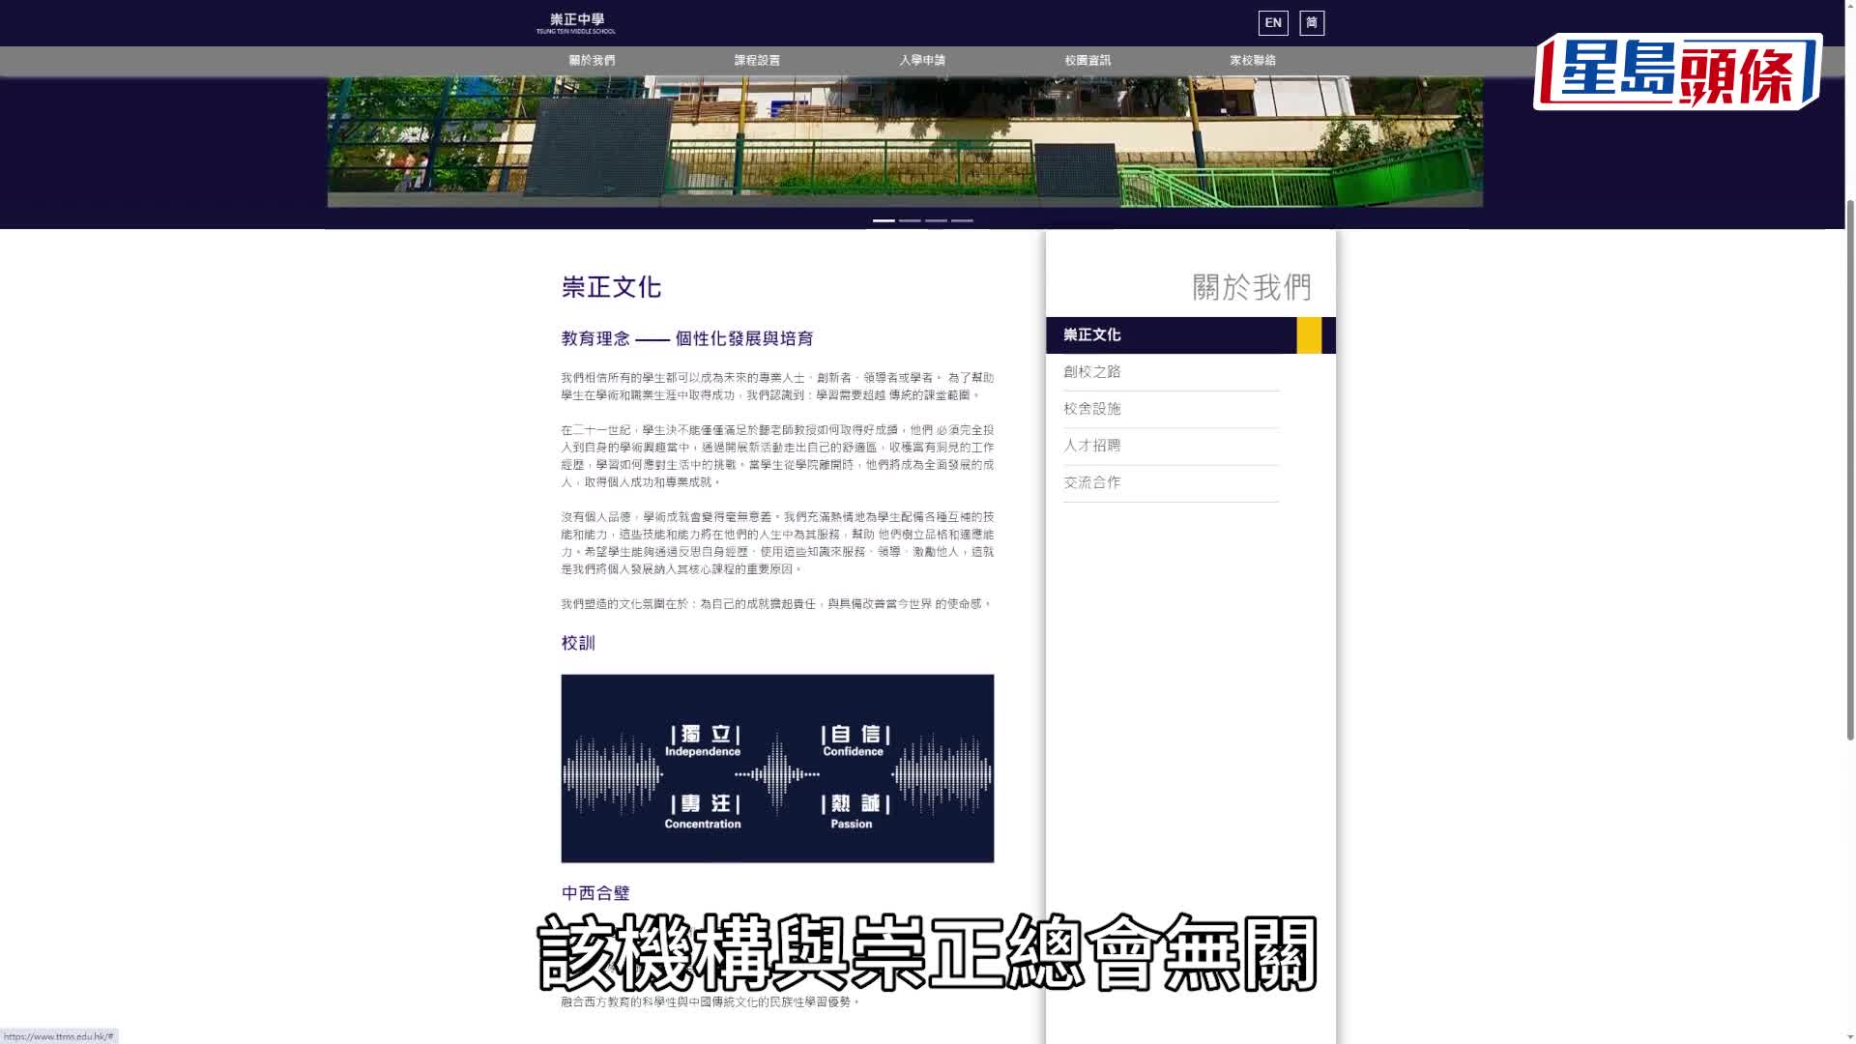Select the fourth banner slide indicator

962,220
